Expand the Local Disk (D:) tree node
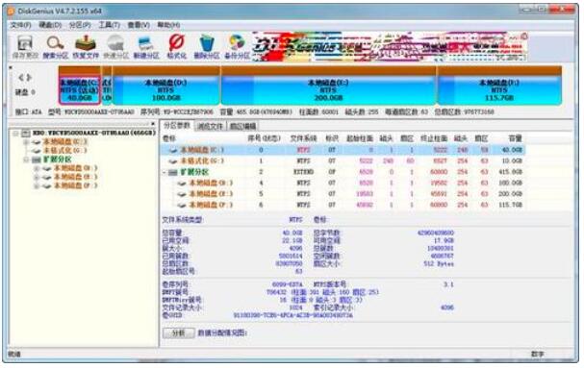584x368 pixels. pos(37,168)
